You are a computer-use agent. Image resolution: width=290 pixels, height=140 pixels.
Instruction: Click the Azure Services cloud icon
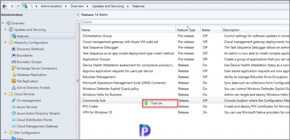pyautogui.click(x=14, y=107)
